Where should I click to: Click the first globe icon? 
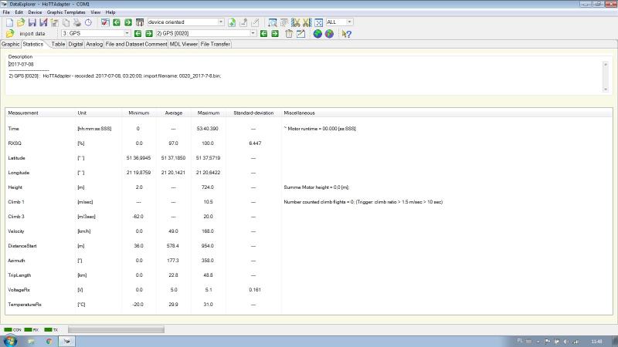point(317,34)
